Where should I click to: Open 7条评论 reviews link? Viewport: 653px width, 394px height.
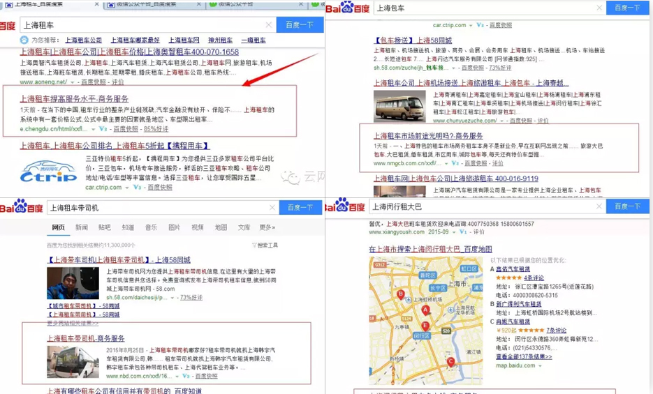(557, 330)
